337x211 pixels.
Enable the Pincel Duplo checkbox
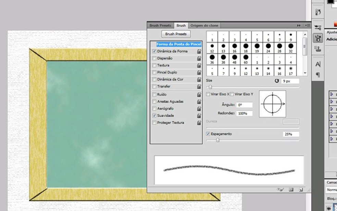[x=154, y=72]
